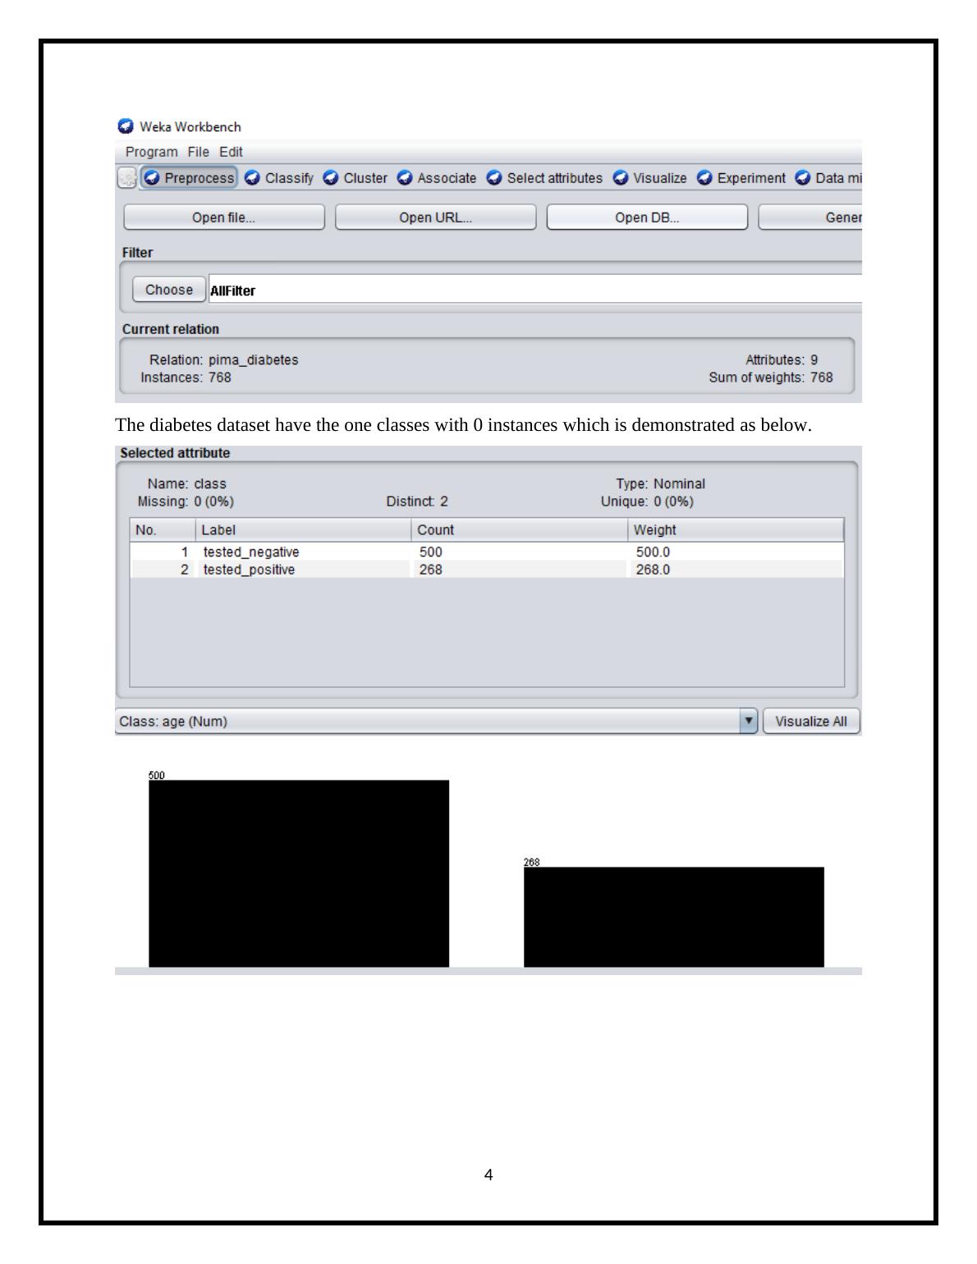
Task: Open Select attributes perspective
Action: tap(544, 178)
